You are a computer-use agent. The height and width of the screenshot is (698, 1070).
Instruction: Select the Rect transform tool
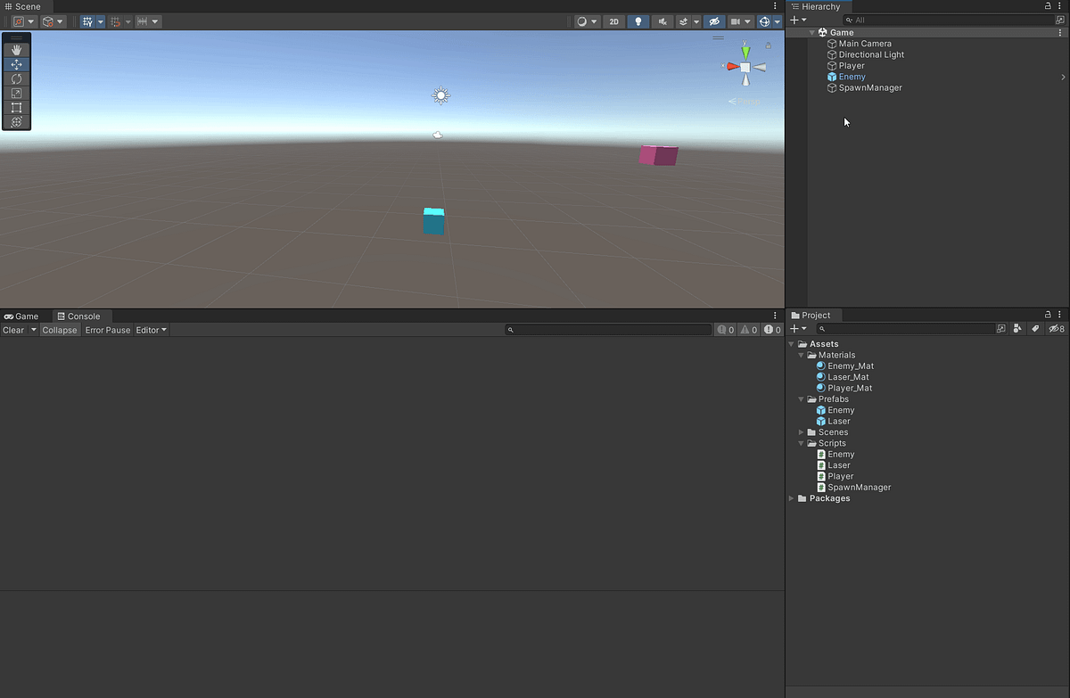point(16,107)
